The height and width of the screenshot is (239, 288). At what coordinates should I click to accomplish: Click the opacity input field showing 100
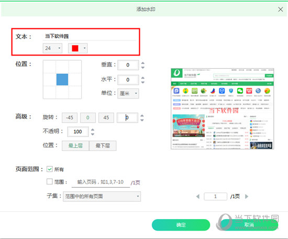(78, 132)
